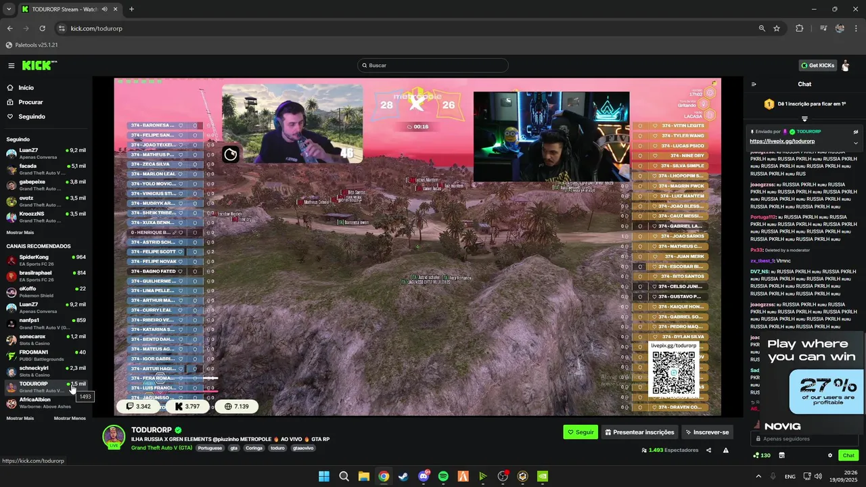
Task: Show hidden system tray icons
Action: [x=758, y=476]
